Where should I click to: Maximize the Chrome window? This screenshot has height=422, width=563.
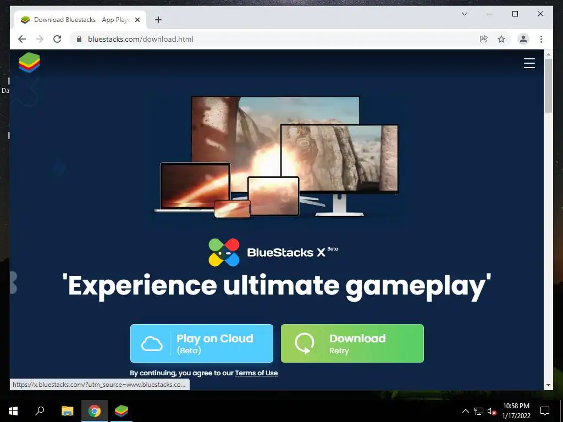515,14
